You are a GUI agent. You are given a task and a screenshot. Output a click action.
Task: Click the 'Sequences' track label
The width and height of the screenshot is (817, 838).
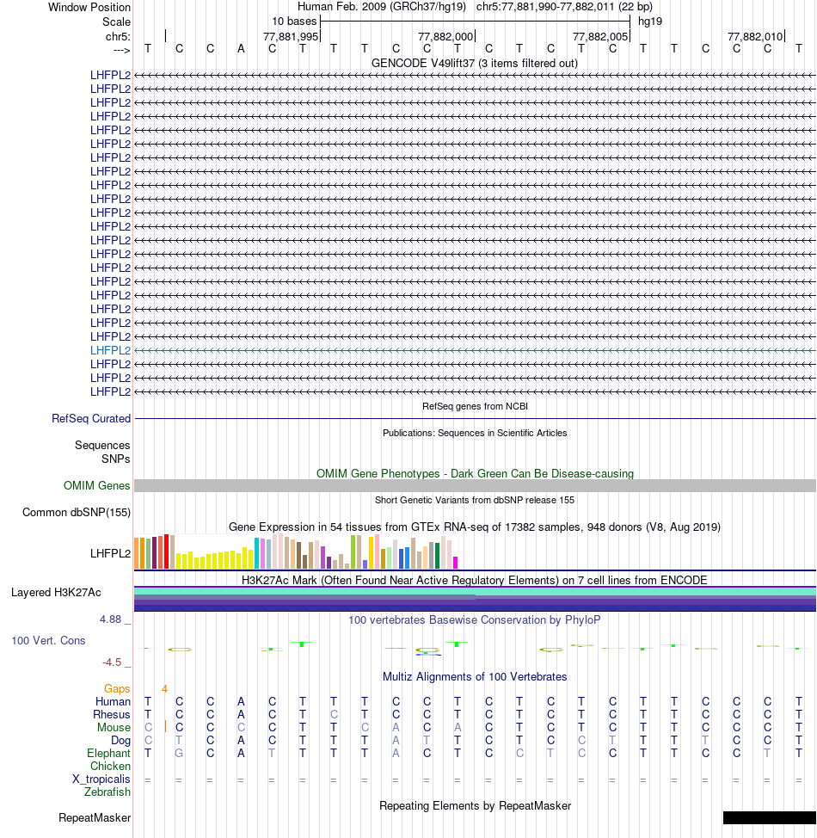click(102, 445)
